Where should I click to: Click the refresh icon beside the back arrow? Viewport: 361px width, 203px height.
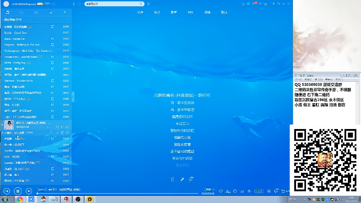click(x=80, y=4)
